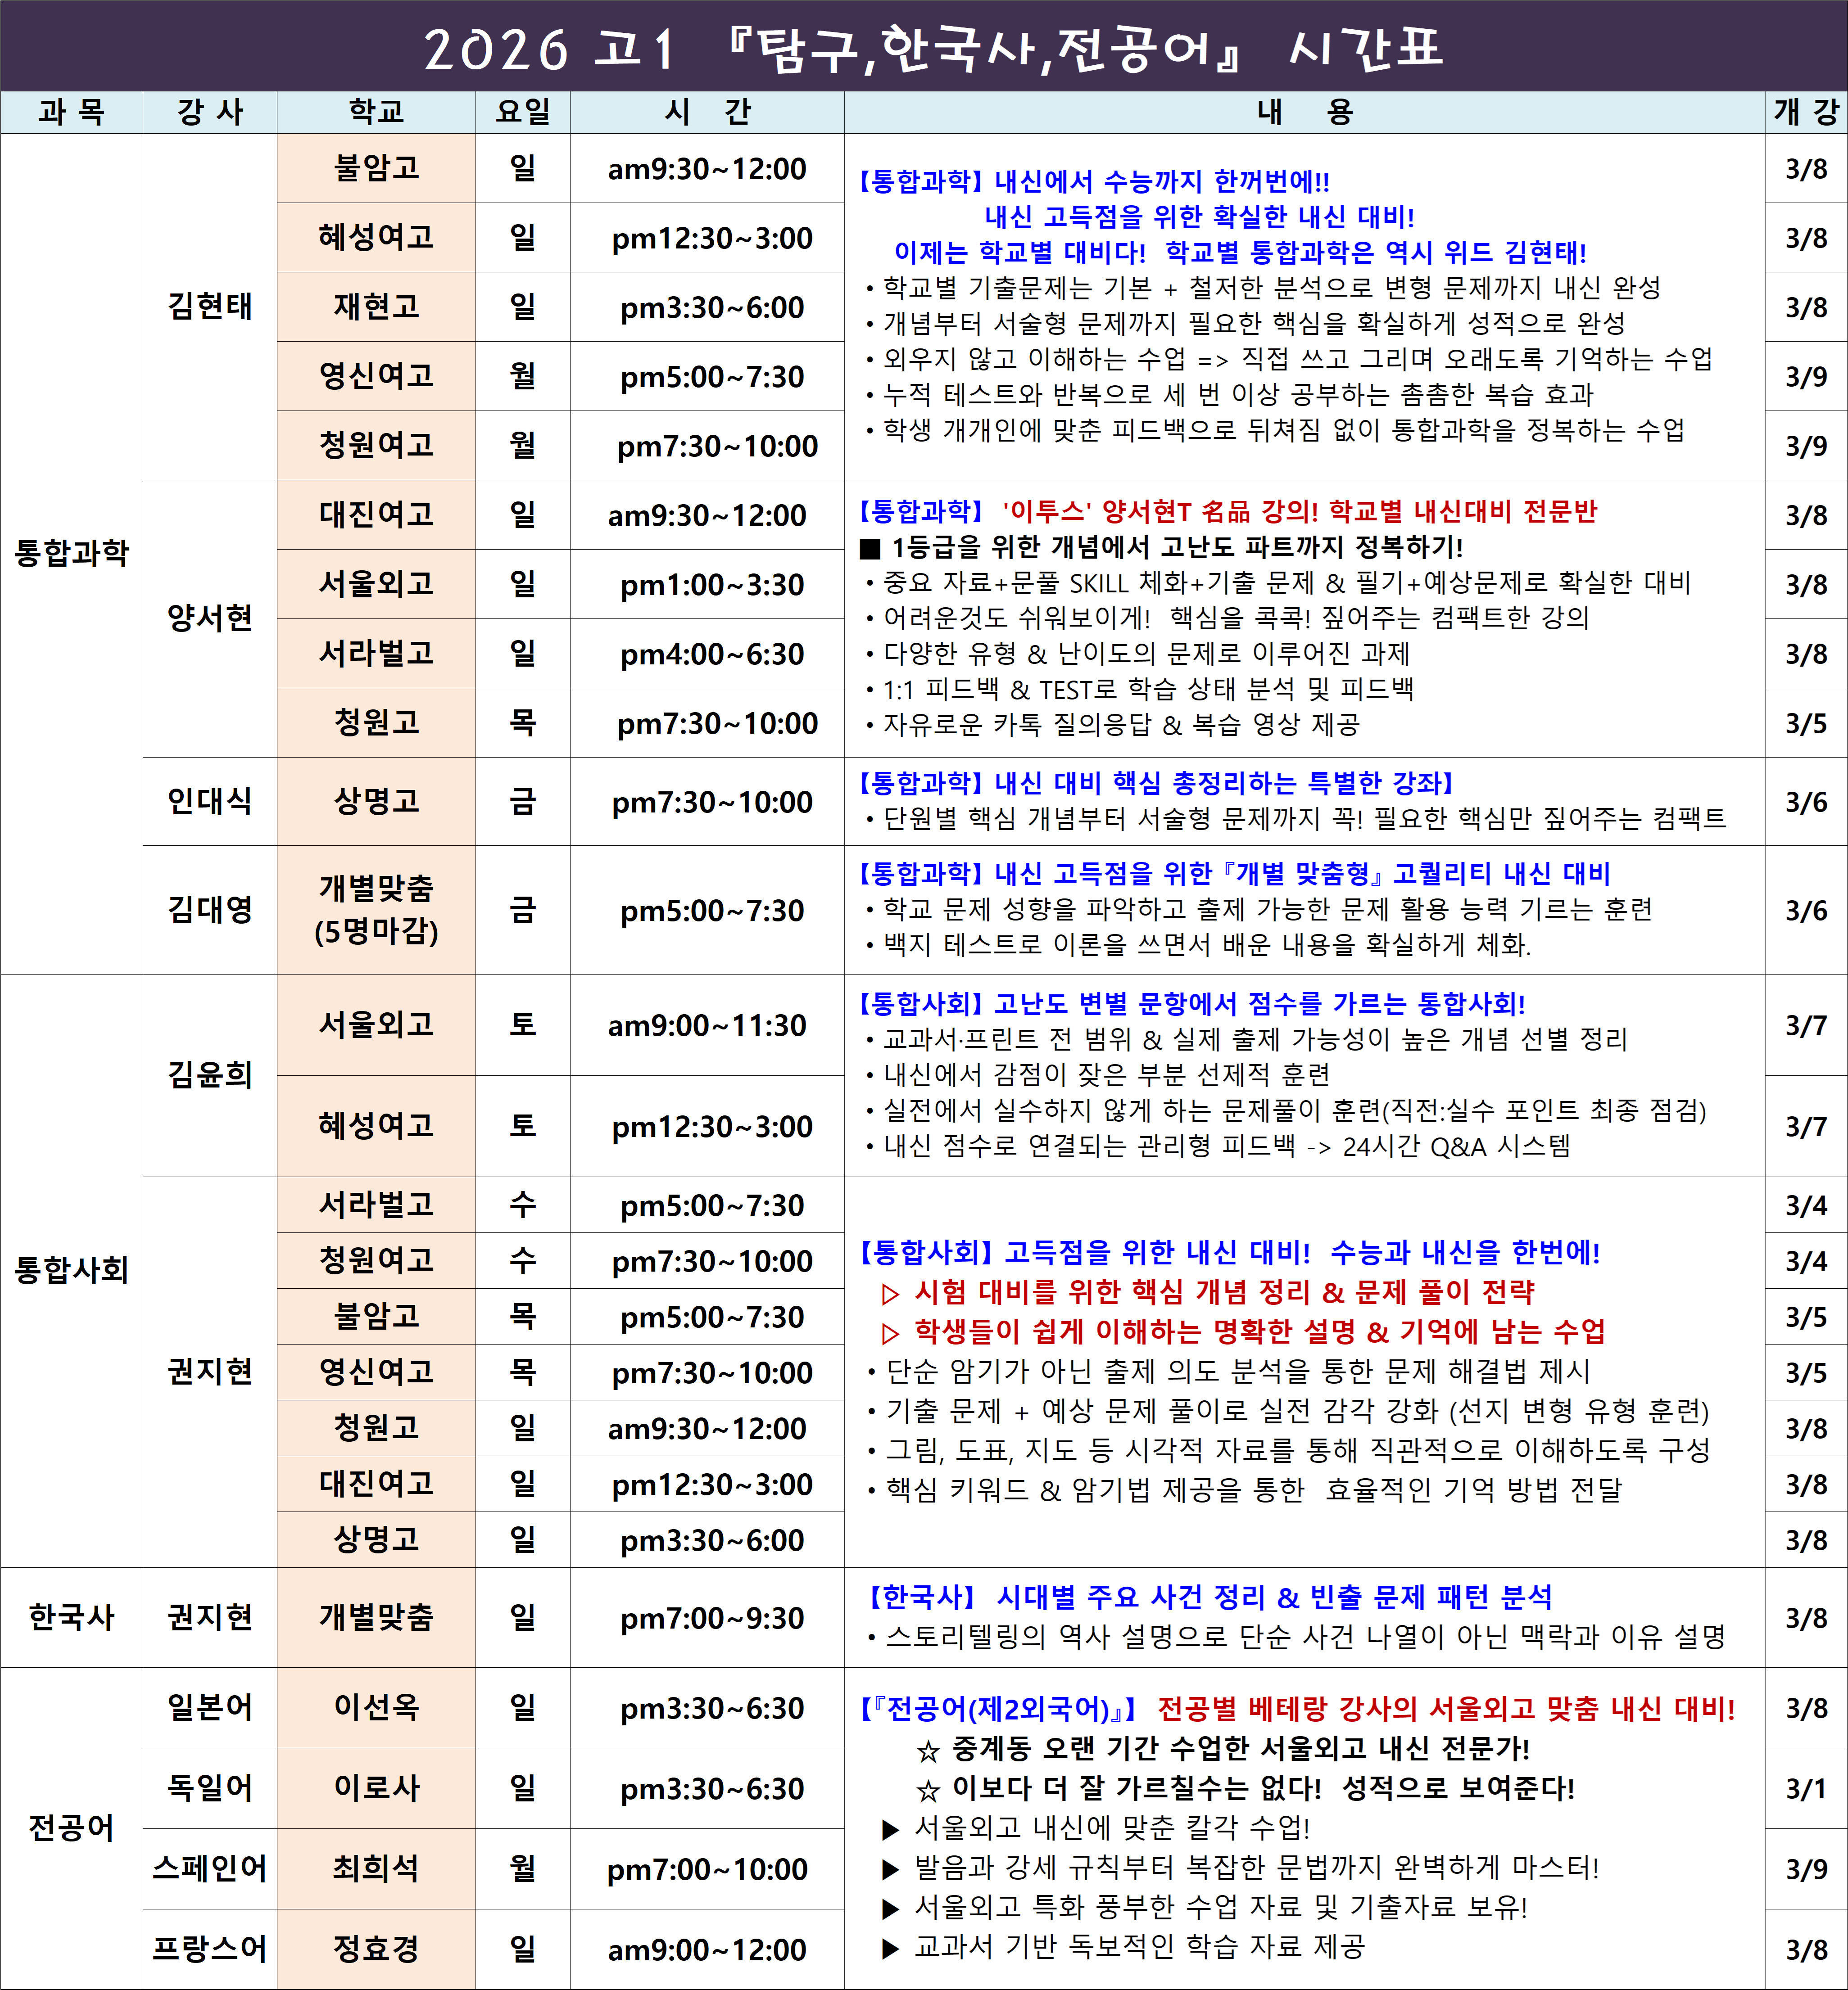The width and height of the screenshot is (1848, 1990).
Task: Select instructor 정효경 for 프랑스어
Action: pyautogui.click(x=376, y=1949)
